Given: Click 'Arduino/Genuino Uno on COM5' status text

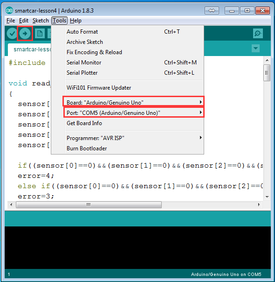Looking at the screenshot, I should (x=226, y=274).
